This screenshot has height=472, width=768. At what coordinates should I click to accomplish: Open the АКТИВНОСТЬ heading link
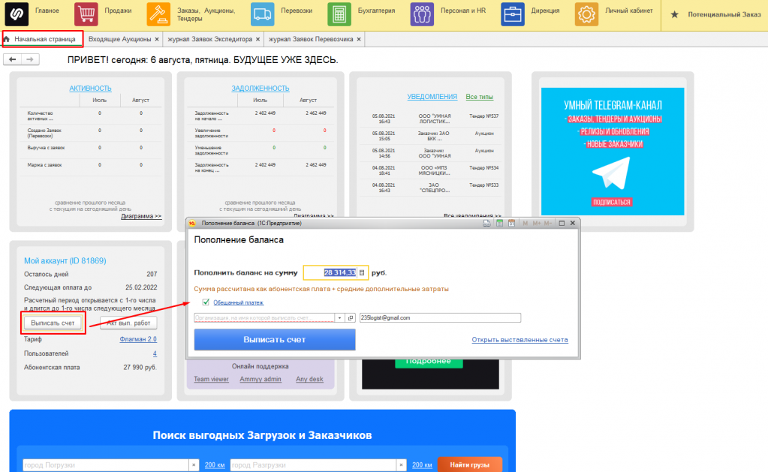click(x=90, y=88)
